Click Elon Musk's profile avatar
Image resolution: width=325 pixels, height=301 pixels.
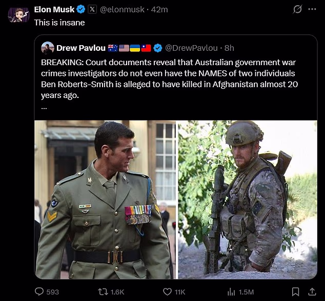(x=18, y=14)
